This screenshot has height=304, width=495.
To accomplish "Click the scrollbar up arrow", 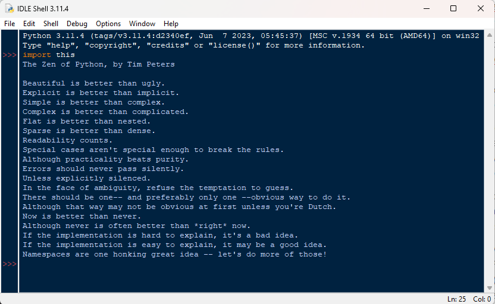I will click(489, 36).
